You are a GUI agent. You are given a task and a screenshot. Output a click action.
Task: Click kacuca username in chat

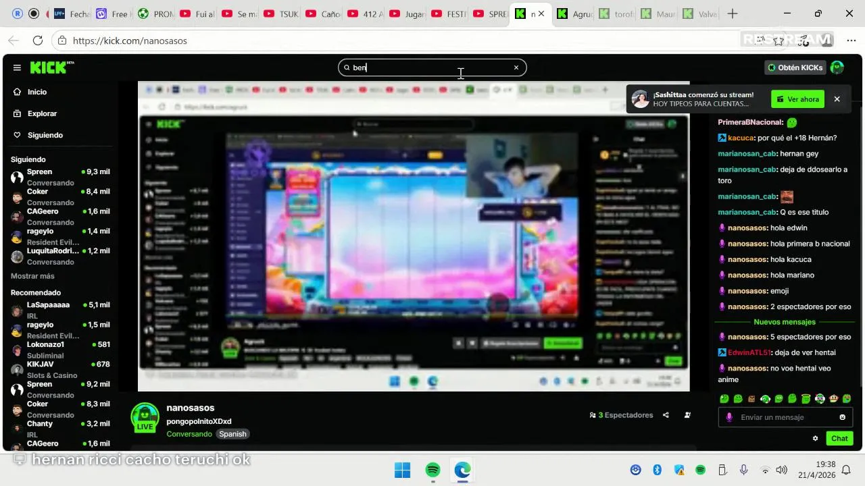click(741, 138)
